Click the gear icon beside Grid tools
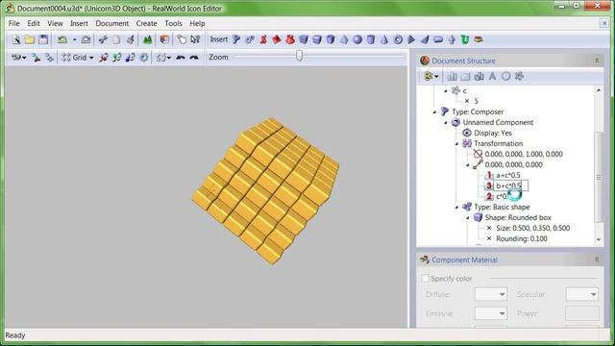This screenshot has height=346, width=615. pos(144,58)
